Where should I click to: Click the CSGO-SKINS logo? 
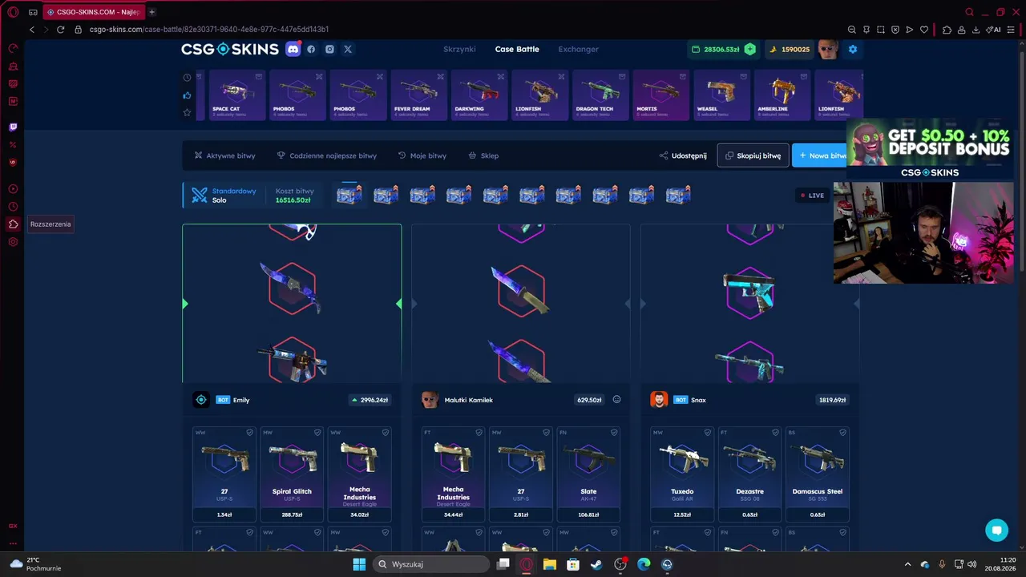(x=229, y=49)
